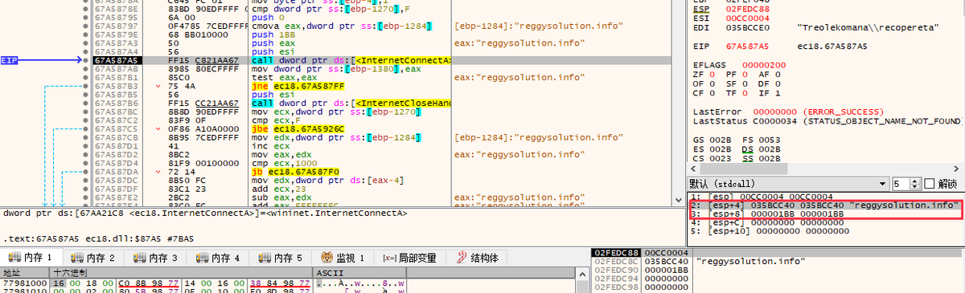Click the LastStatus C0000034 entry

[827, 121]
